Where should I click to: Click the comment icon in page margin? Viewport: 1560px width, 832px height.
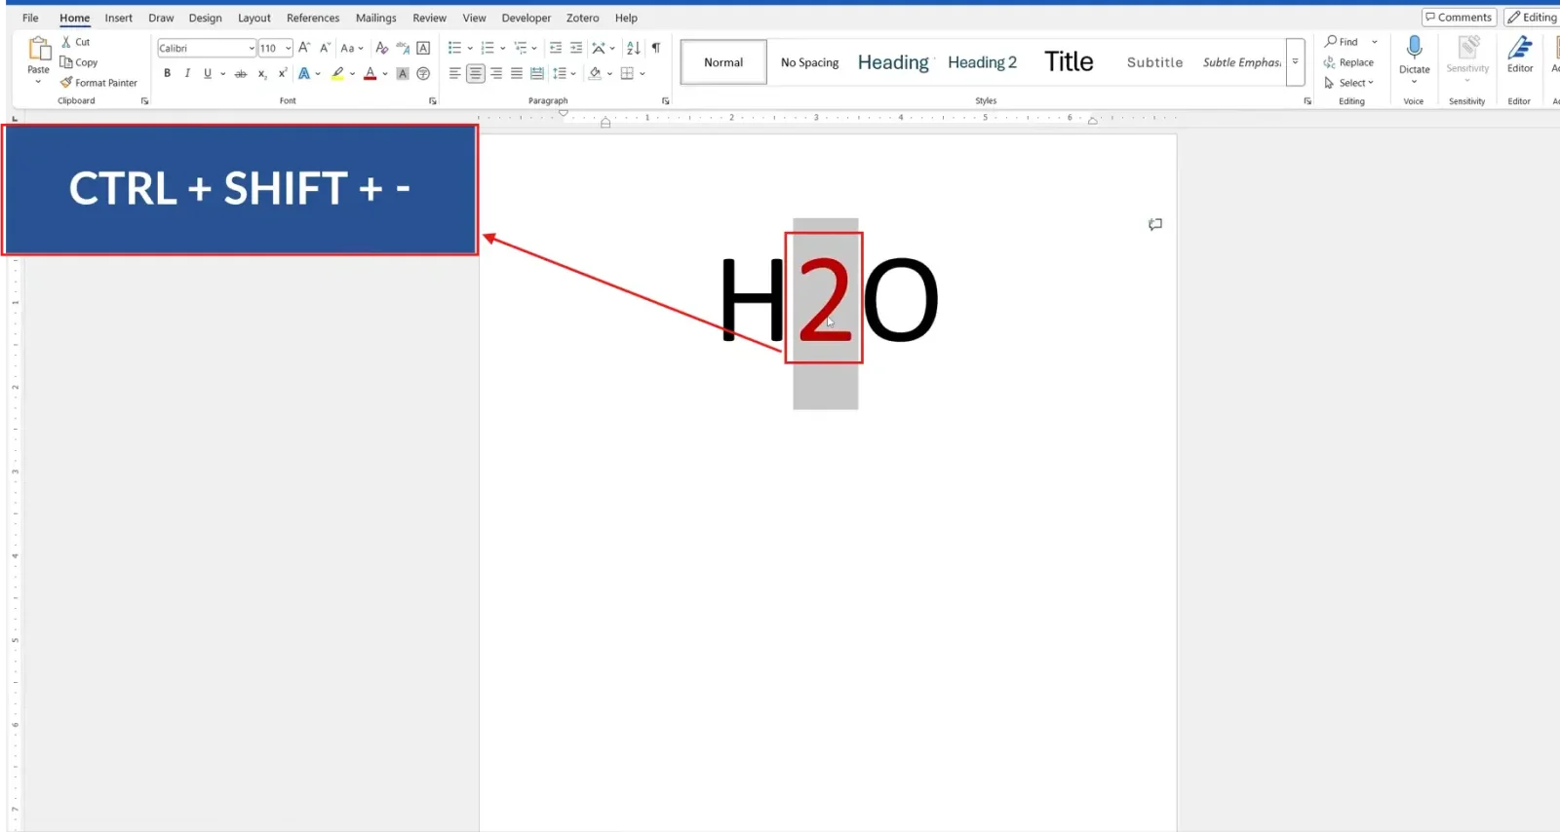1155,224
